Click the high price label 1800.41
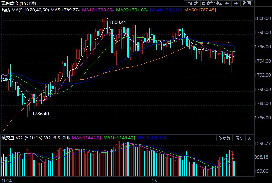Image resolution: width=272 pixels, height=183 pixels. tap(118, 22)
